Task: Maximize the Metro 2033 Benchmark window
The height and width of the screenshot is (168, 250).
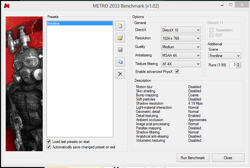Action: coord(231,5)
